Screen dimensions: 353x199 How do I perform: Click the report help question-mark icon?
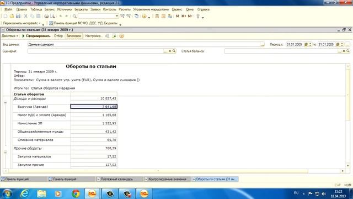tap(121, 36)
